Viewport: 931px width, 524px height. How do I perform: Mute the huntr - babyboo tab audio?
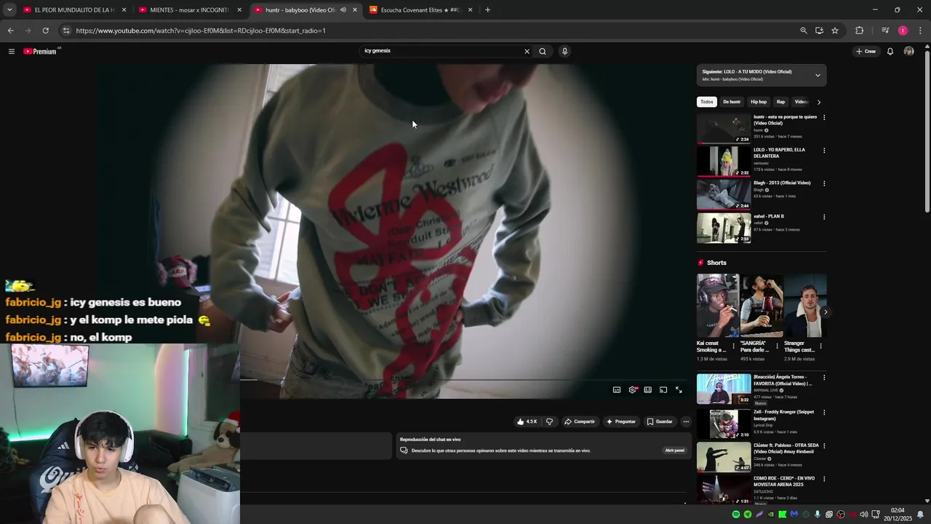click(343, 9)
